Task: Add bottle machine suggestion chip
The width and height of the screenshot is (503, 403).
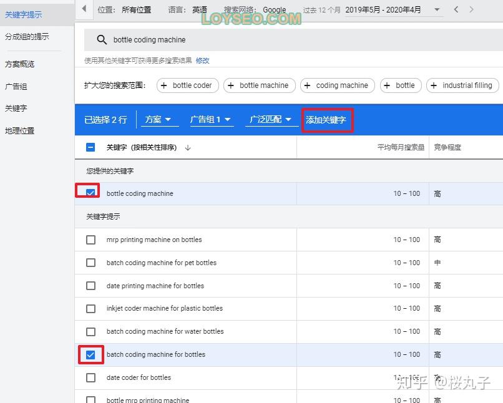Action: [259, 85]
